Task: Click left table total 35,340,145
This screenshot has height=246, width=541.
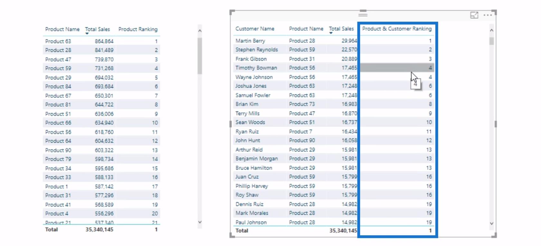Action: [99, 230]
